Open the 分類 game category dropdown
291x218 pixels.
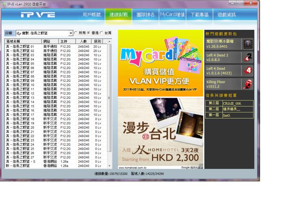tap(71, 33)
